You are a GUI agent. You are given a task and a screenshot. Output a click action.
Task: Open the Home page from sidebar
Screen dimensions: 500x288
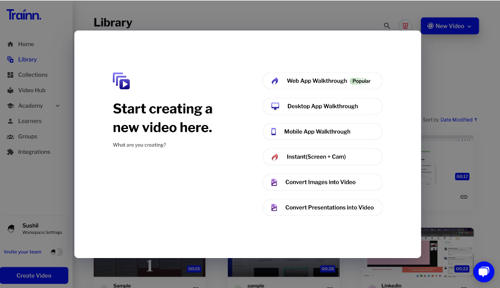26,44
